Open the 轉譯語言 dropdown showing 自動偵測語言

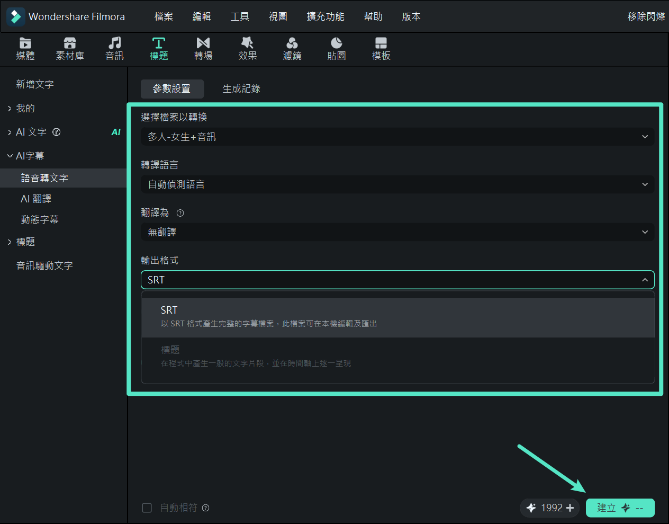[397, 184]
